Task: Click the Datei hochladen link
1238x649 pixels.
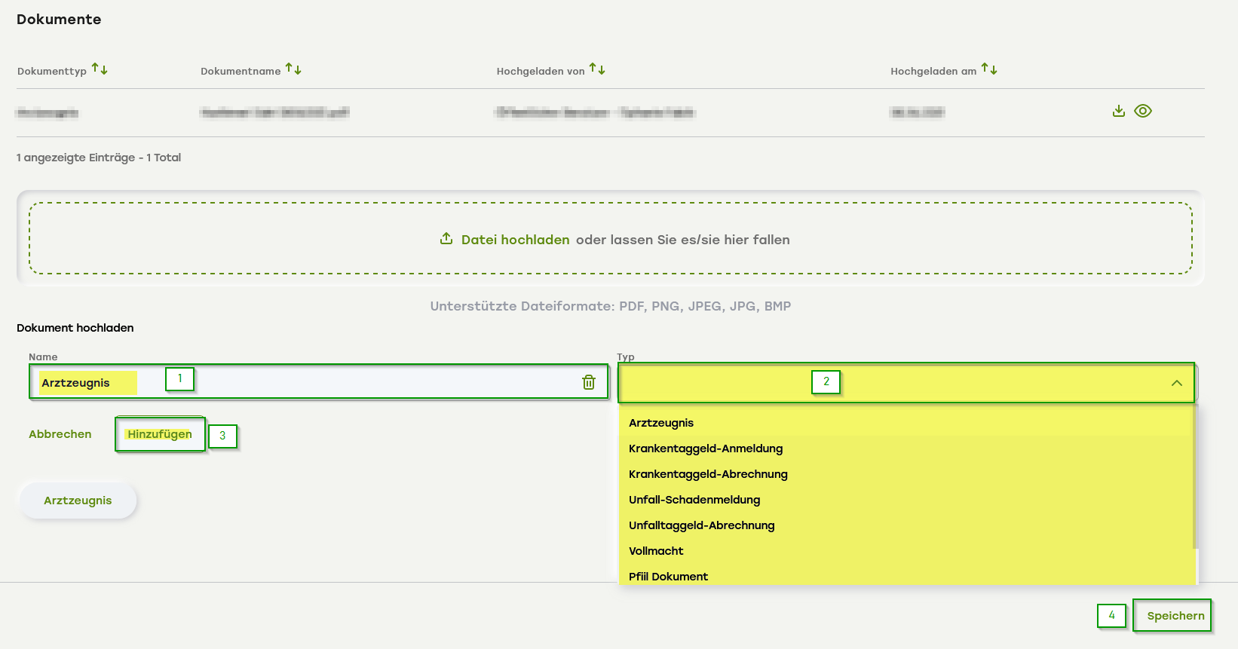Action: (x=515, y=240)
